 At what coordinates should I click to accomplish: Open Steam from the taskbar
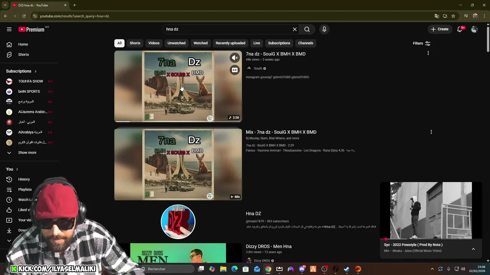pos(346,269)
